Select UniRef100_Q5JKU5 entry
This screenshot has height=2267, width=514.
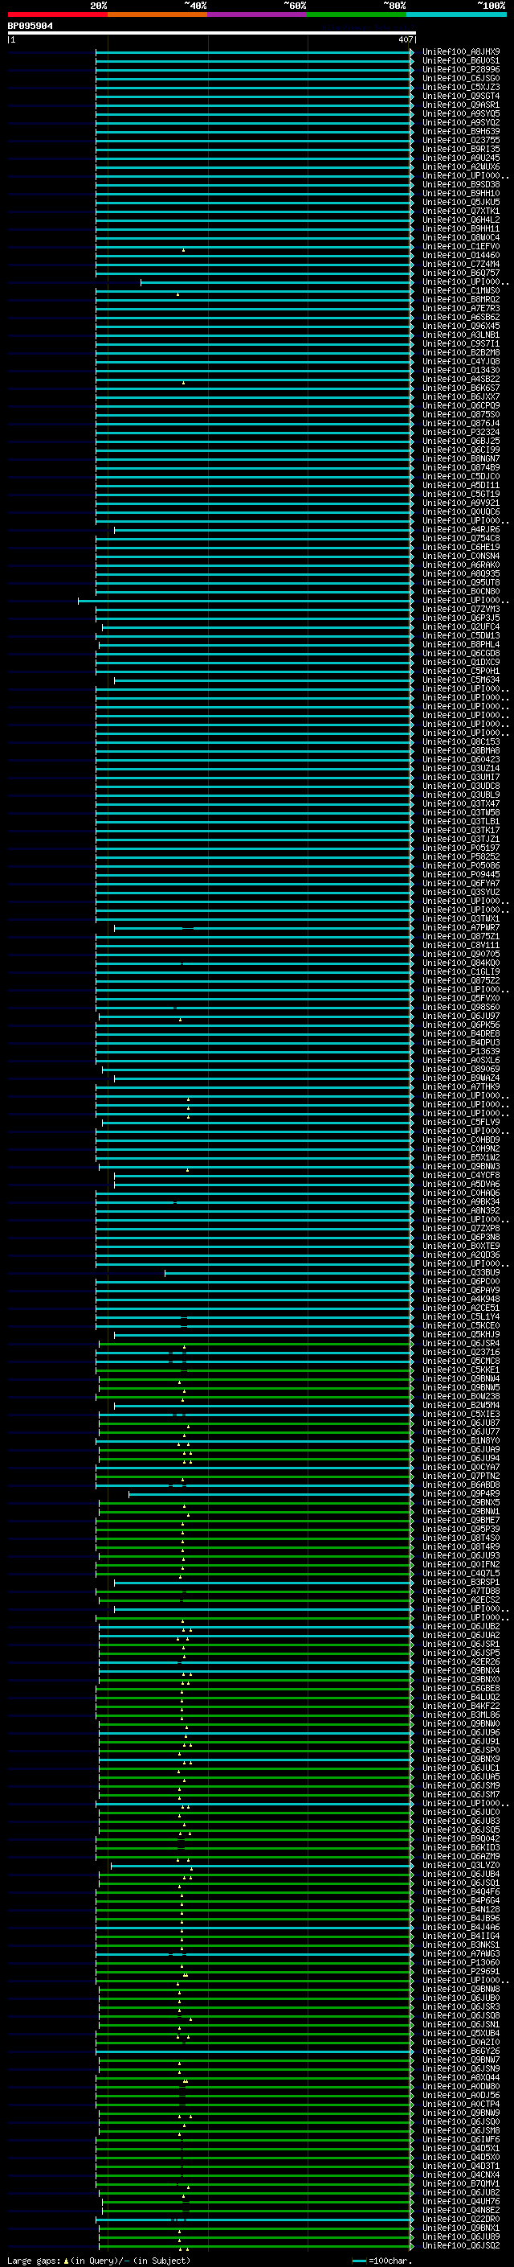tap(460, 203)
